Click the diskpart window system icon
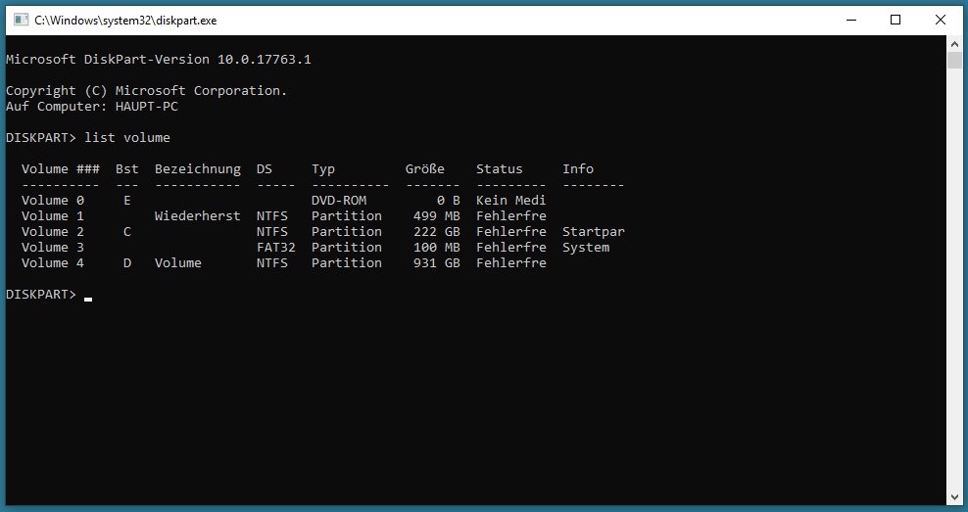The image size is (968, 512). (x=21, y=20)
